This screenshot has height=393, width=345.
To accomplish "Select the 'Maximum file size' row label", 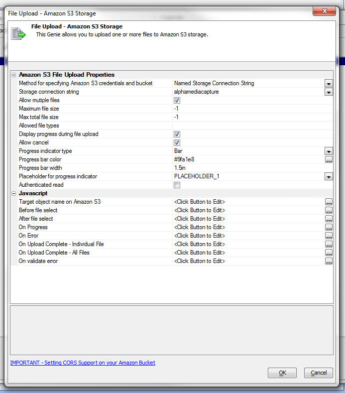I will (x=39, y=109).
